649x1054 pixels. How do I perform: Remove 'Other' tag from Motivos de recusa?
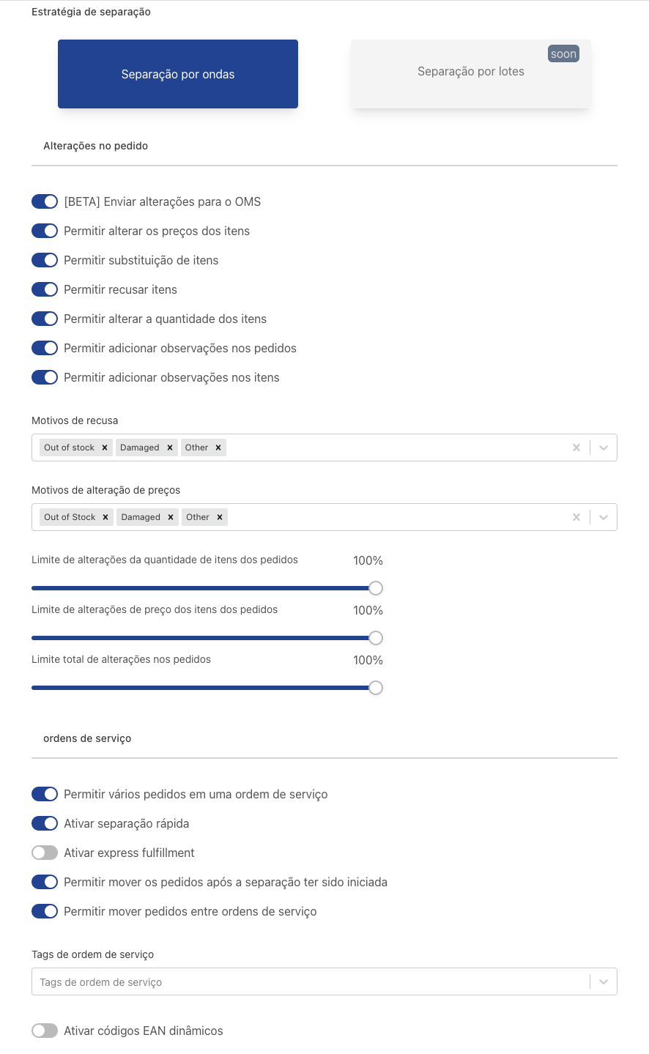[218, 448]
